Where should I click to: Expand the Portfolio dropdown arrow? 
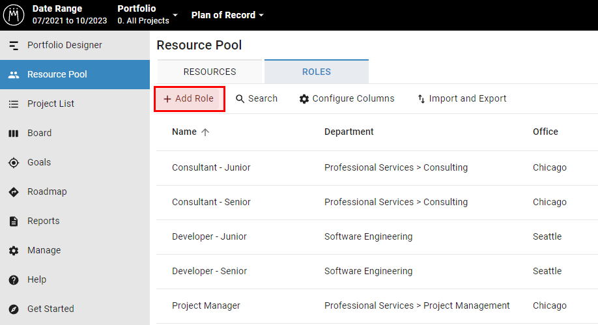tap(175, 15)
